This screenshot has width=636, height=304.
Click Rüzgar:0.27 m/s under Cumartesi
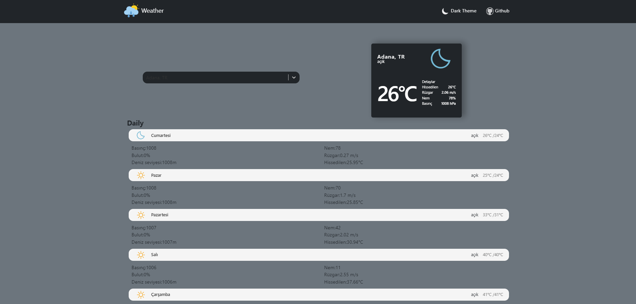(x=341, y=155)
